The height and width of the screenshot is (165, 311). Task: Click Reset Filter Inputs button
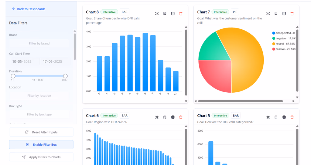[x=41, y=132]
